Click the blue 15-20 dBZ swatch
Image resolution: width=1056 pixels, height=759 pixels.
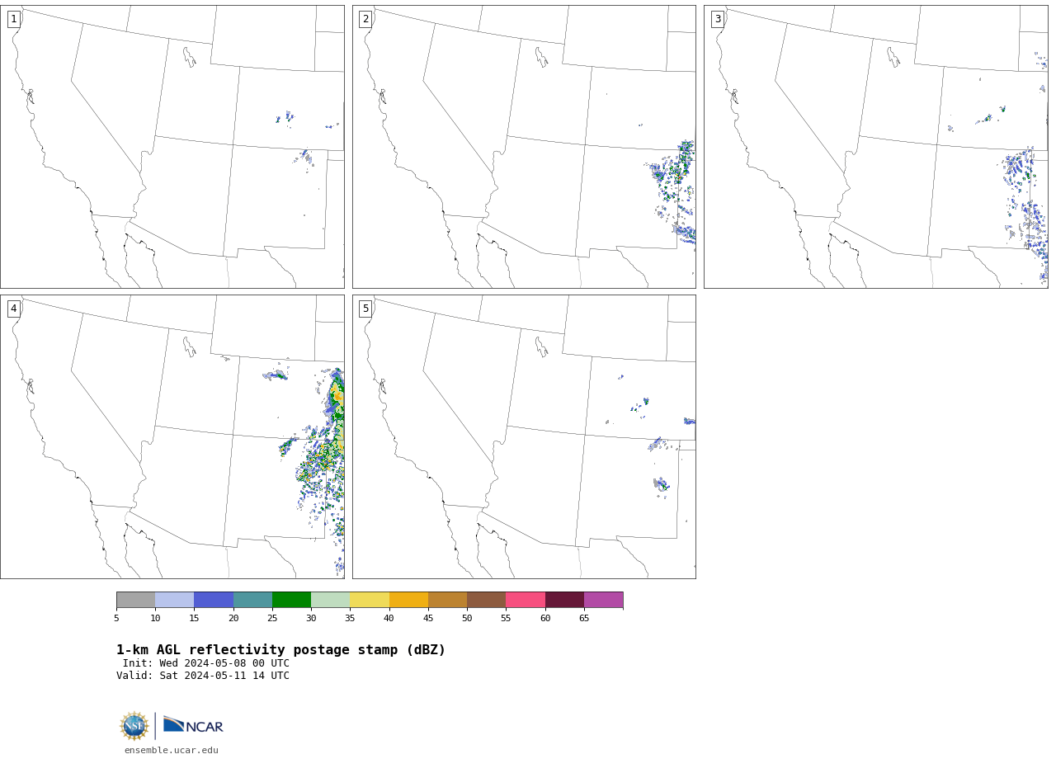[x=214, y=600]
